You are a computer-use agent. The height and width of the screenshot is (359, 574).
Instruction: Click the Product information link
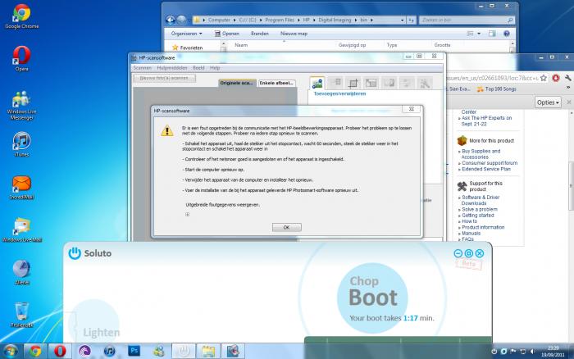[483, 227]
